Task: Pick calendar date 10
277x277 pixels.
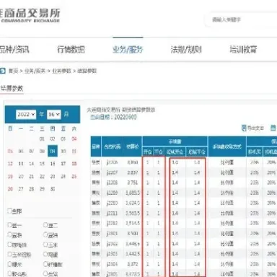Action: (x=63, y=151)
